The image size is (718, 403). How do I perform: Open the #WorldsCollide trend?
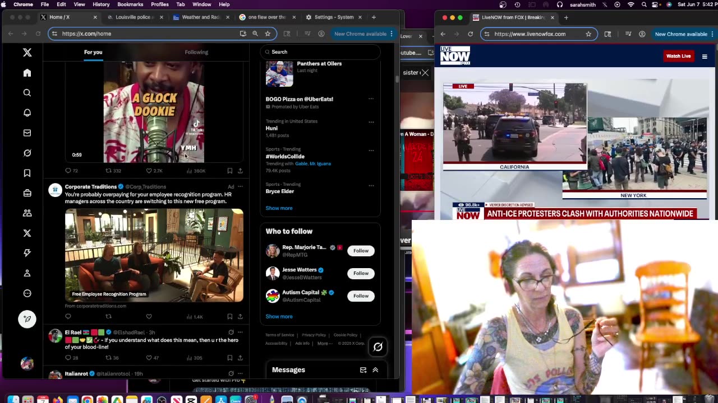[x=285, y=157]
